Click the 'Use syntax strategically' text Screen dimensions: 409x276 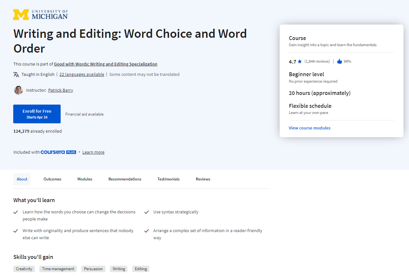click(x=176, y=212)
